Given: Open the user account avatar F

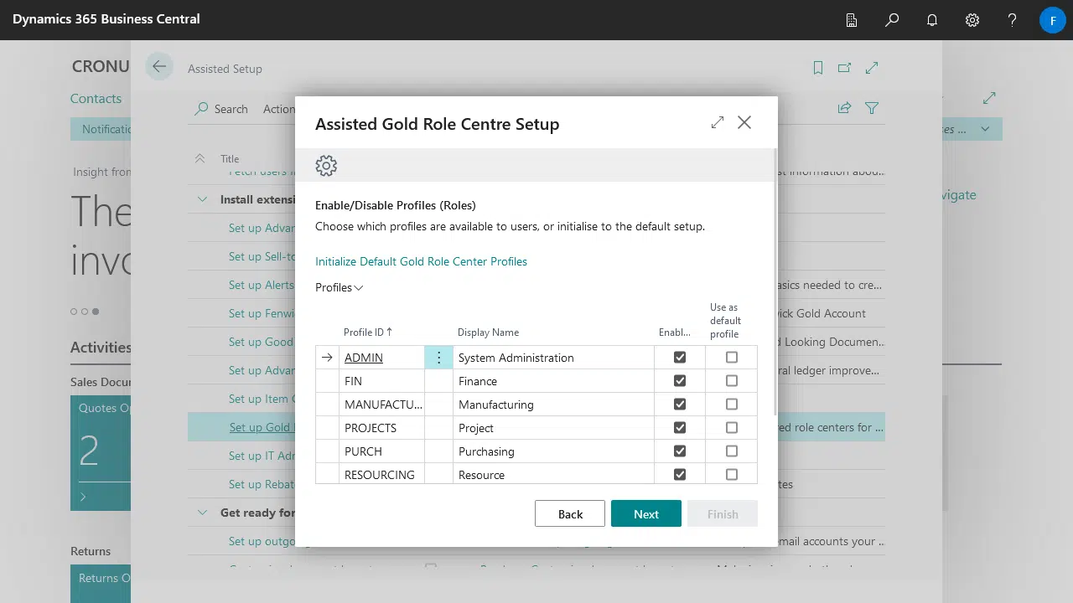Looking at the screenshot, I should tap(1053, 20).
